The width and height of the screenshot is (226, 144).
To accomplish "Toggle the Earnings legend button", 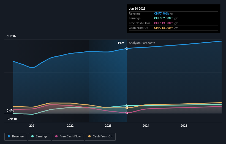I will pyautogui.click(x=39, y=137).
